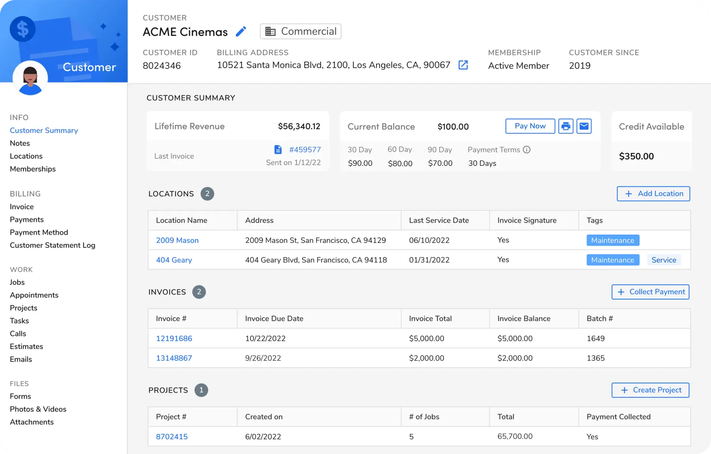711x454 pixels.
Task: Open the 404 Geary location link
Action: tap(174, 260)
